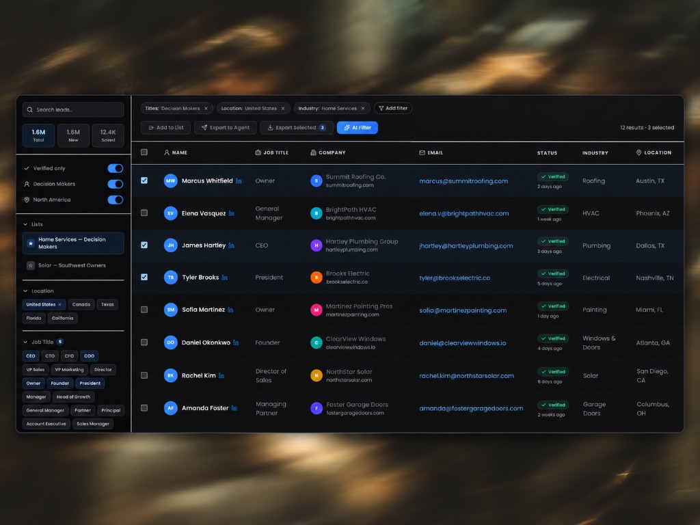Click the Export to Agent button
The height and width of the screenshot is (525, 700).
[226, 128]
